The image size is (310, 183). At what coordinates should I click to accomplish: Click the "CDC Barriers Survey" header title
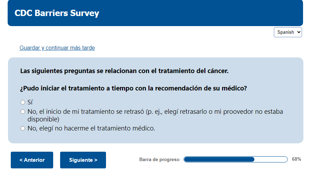coord(57,13)
